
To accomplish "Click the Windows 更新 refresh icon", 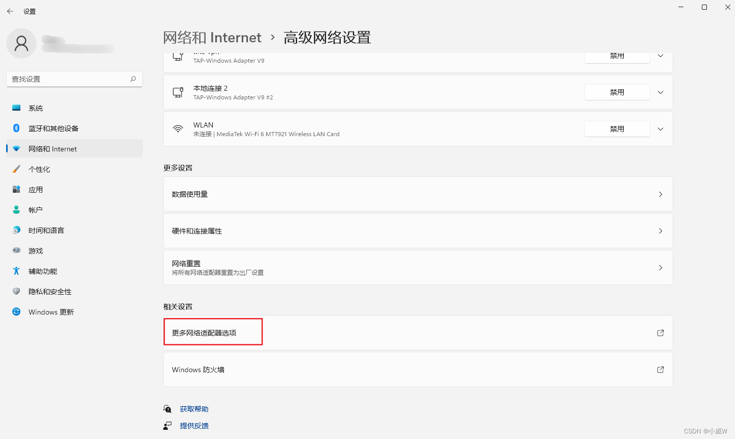I will click(16, 312).
